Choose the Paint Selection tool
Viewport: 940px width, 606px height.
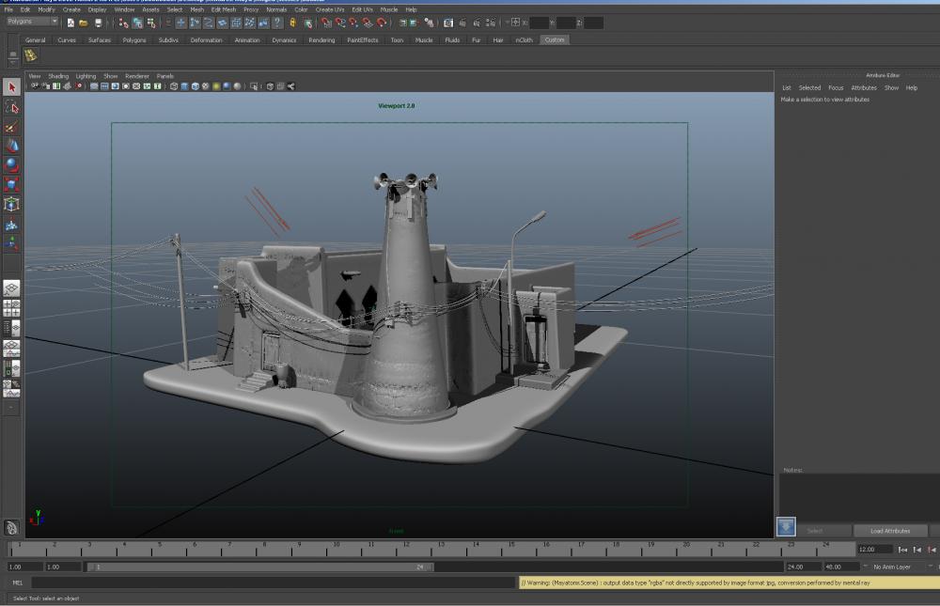pos(11,127)
